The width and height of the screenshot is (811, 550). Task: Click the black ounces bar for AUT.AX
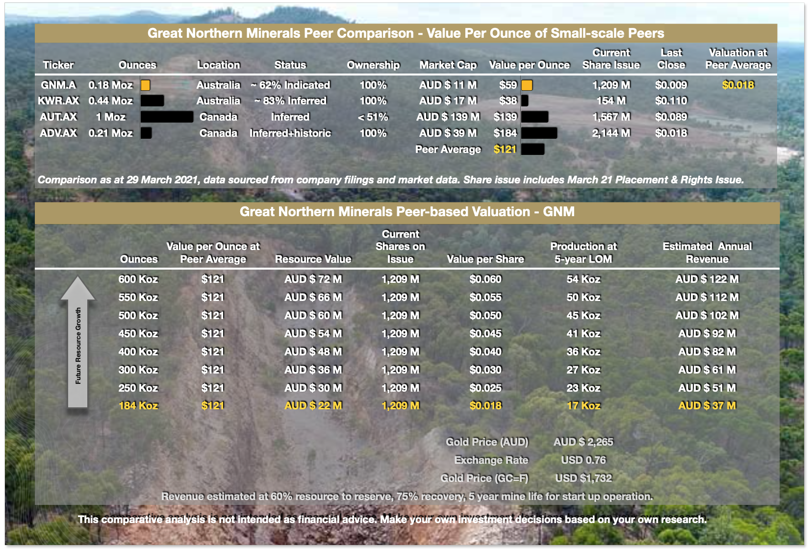[167, 117]
